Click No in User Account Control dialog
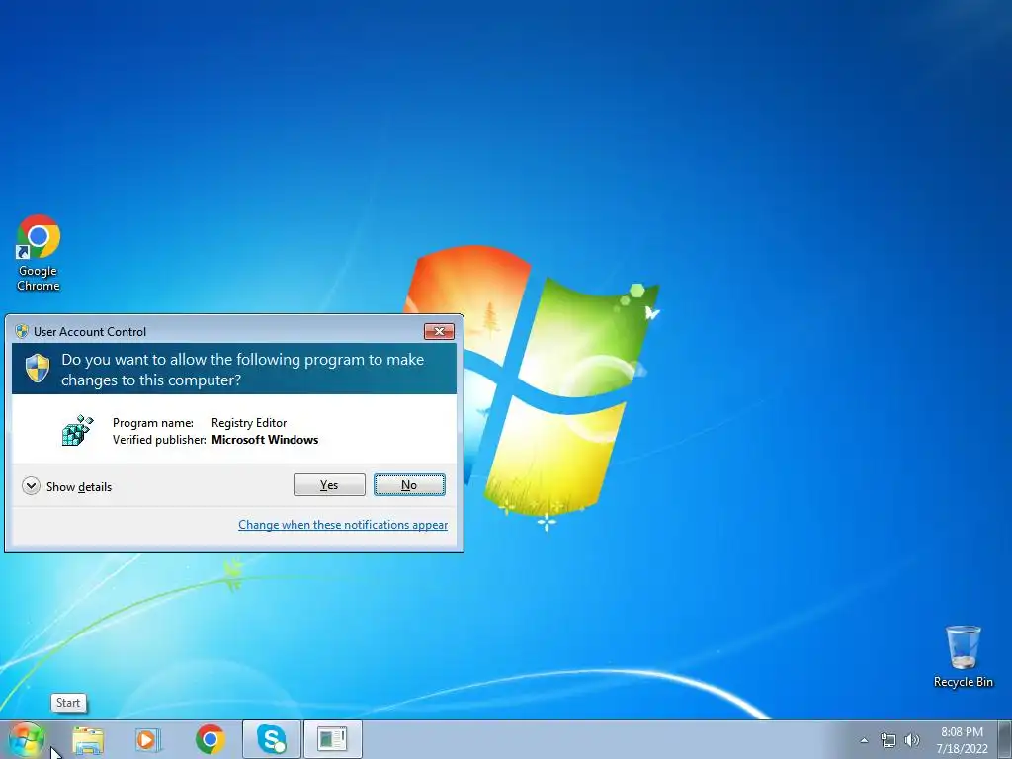The width and height of the screenshot is (1012, 759). coord(409,484)
